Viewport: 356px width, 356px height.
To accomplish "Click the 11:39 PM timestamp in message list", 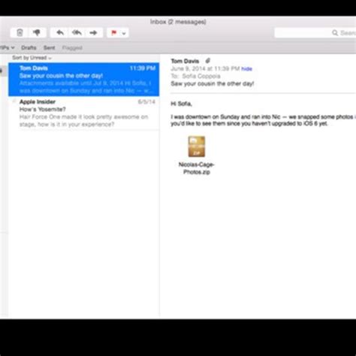I will (x=143, y=68).
